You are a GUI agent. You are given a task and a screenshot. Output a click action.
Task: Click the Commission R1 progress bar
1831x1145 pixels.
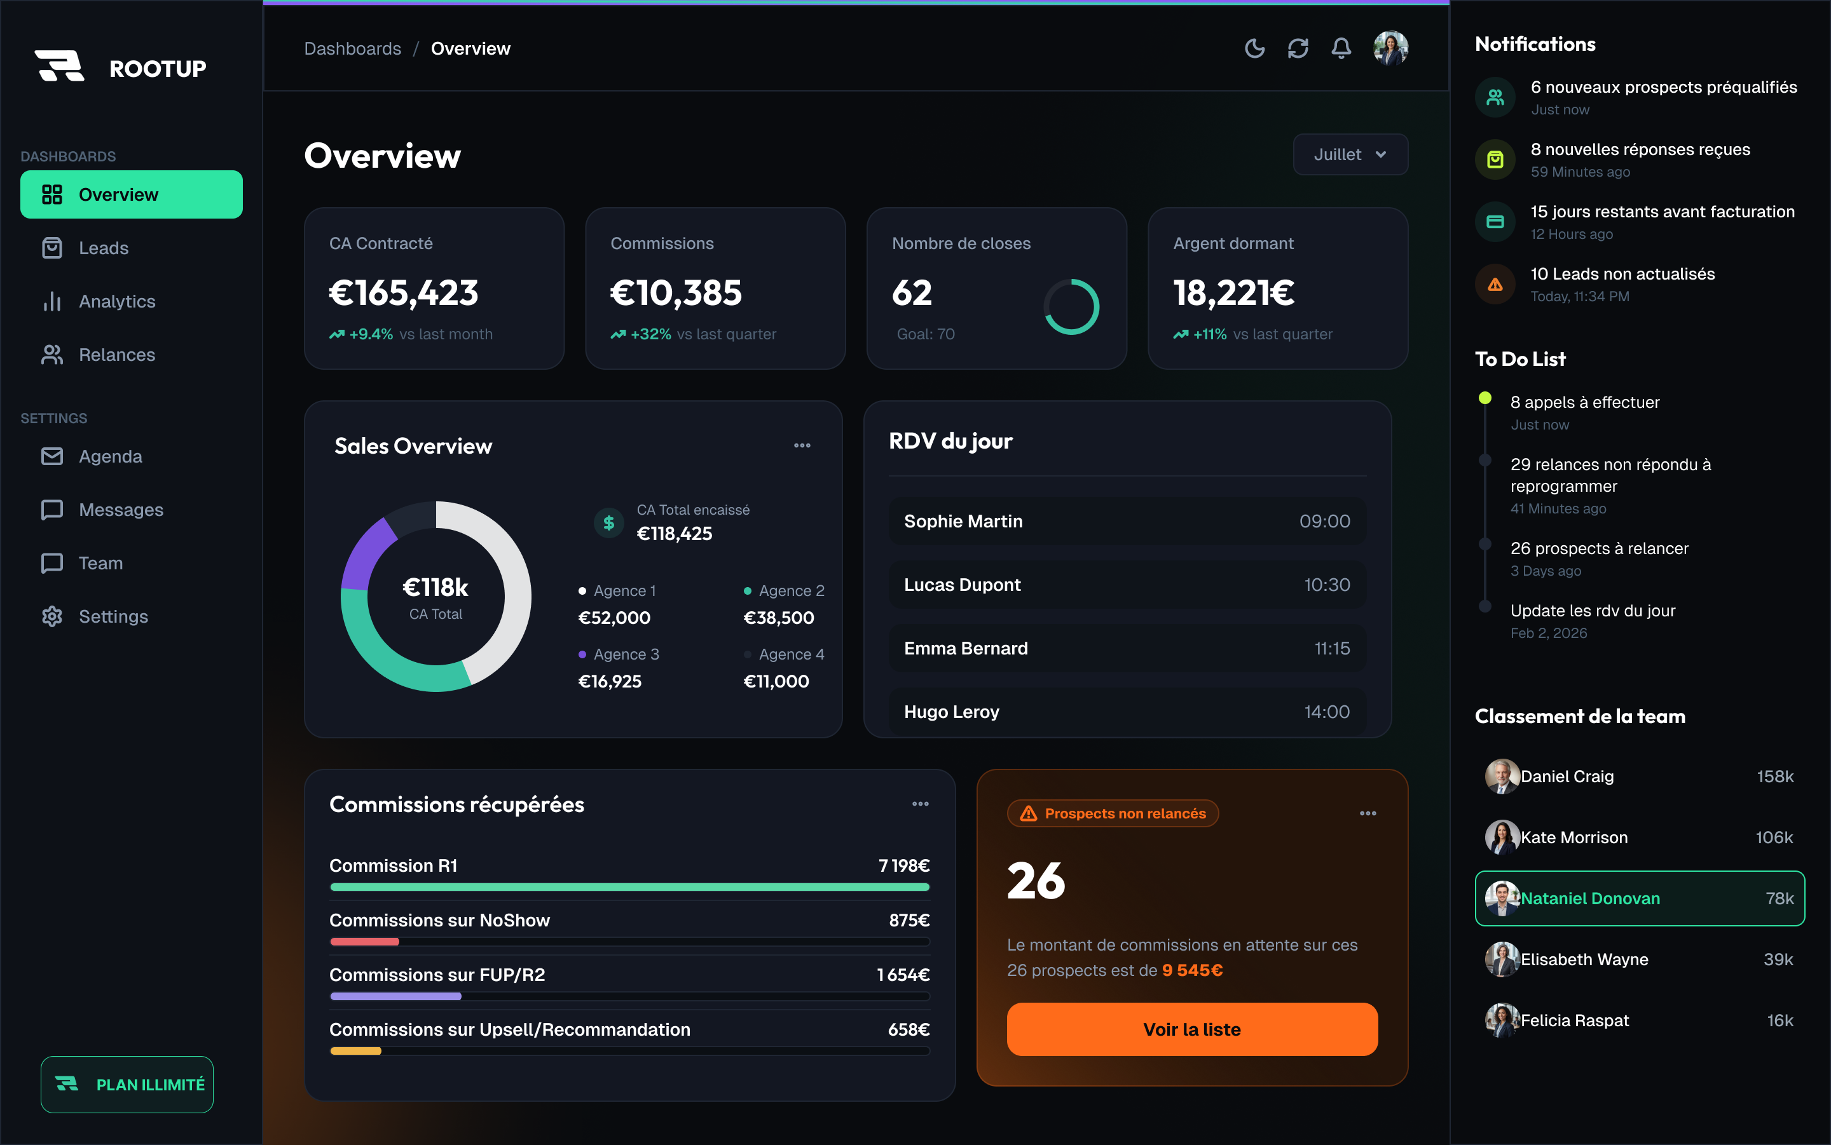(x=629, y=887)
